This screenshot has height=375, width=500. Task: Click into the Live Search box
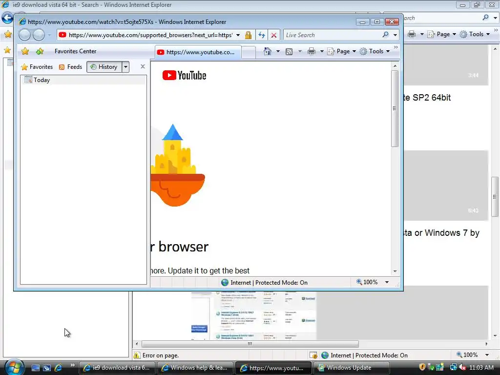click(332, 35)
